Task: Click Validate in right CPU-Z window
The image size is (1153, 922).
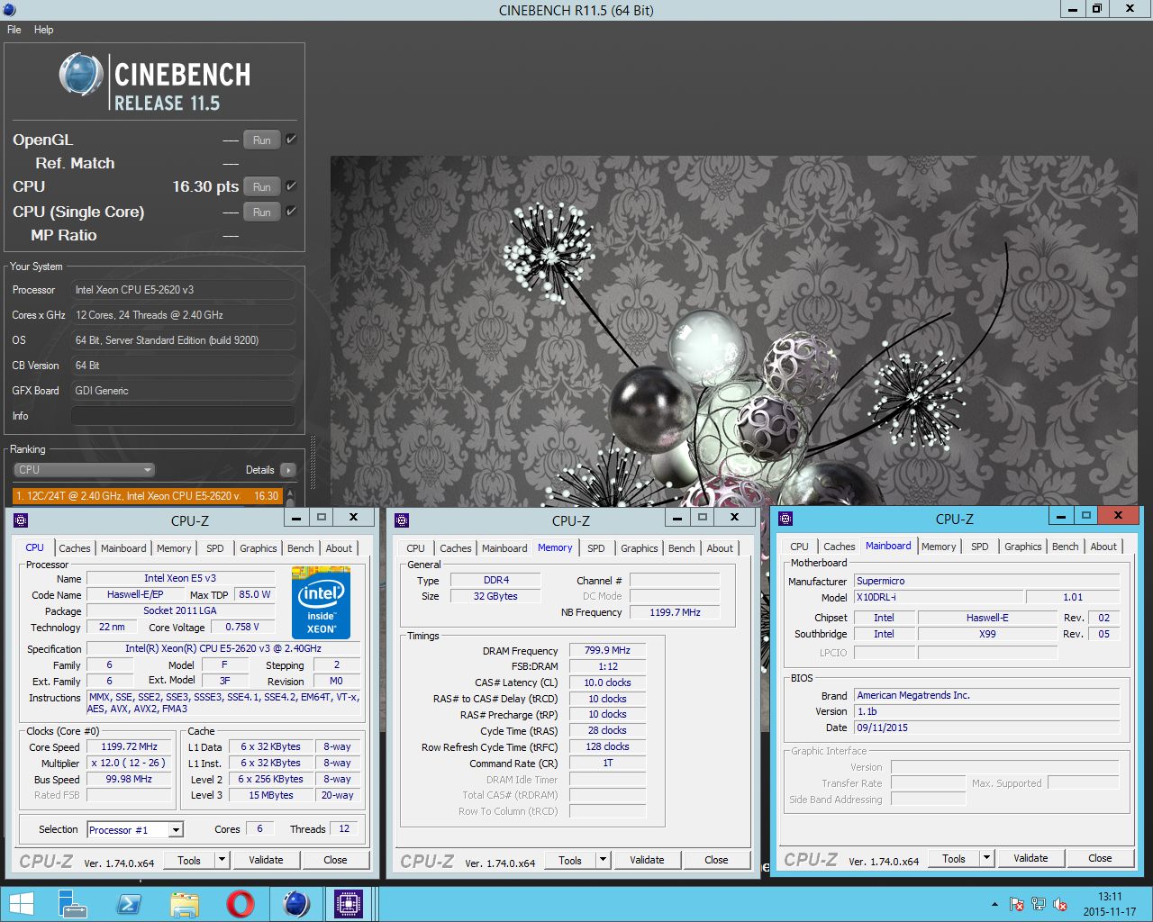Action: pyautogui.click(x=1030, y=858)
